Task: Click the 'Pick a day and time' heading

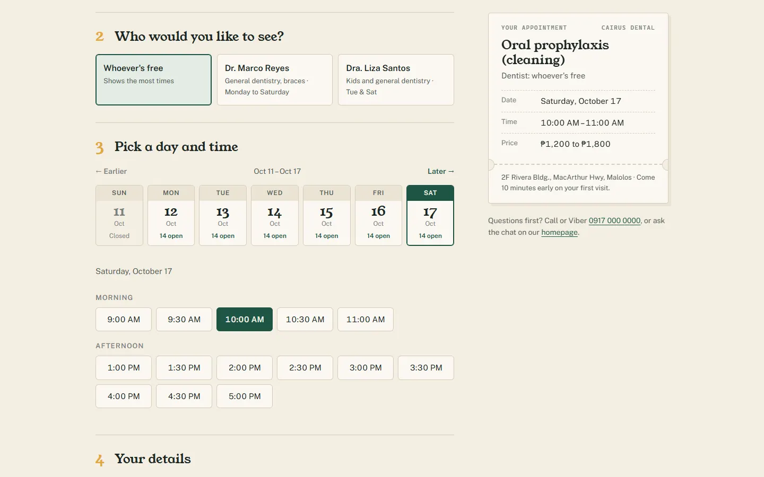Action: coord(176,147)
